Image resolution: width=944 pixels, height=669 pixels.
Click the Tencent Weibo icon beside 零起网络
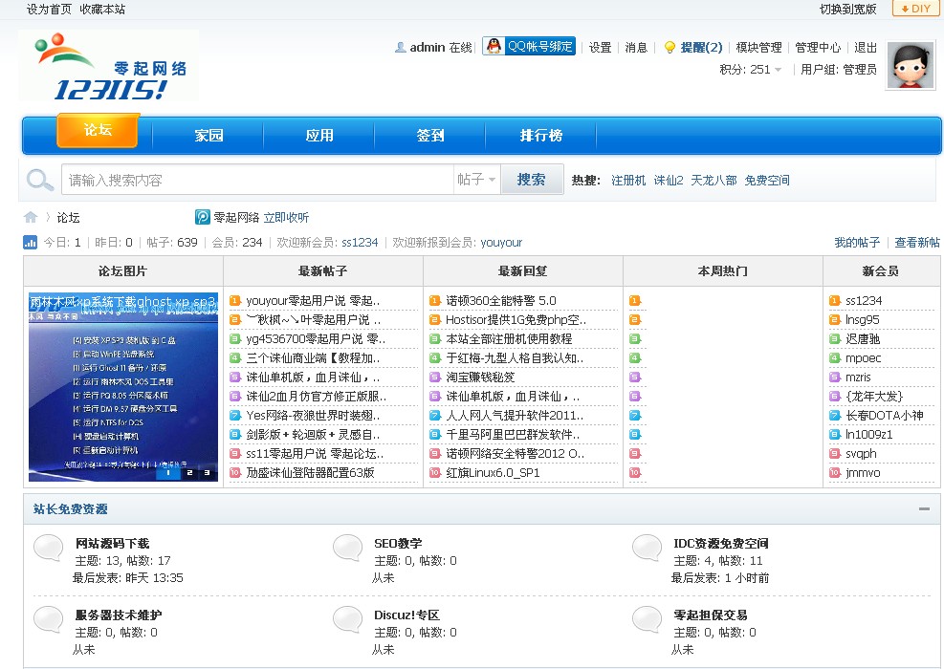point(202,217)
